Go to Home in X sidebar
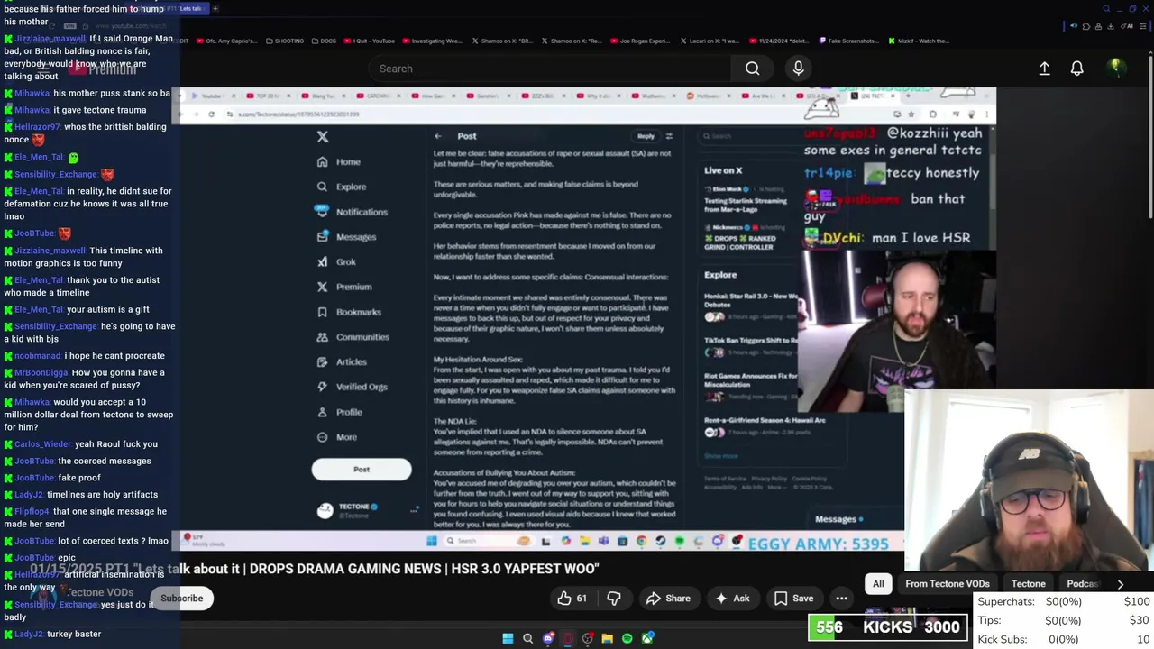This screenshot has height=649, width=1154. [338, 162]
